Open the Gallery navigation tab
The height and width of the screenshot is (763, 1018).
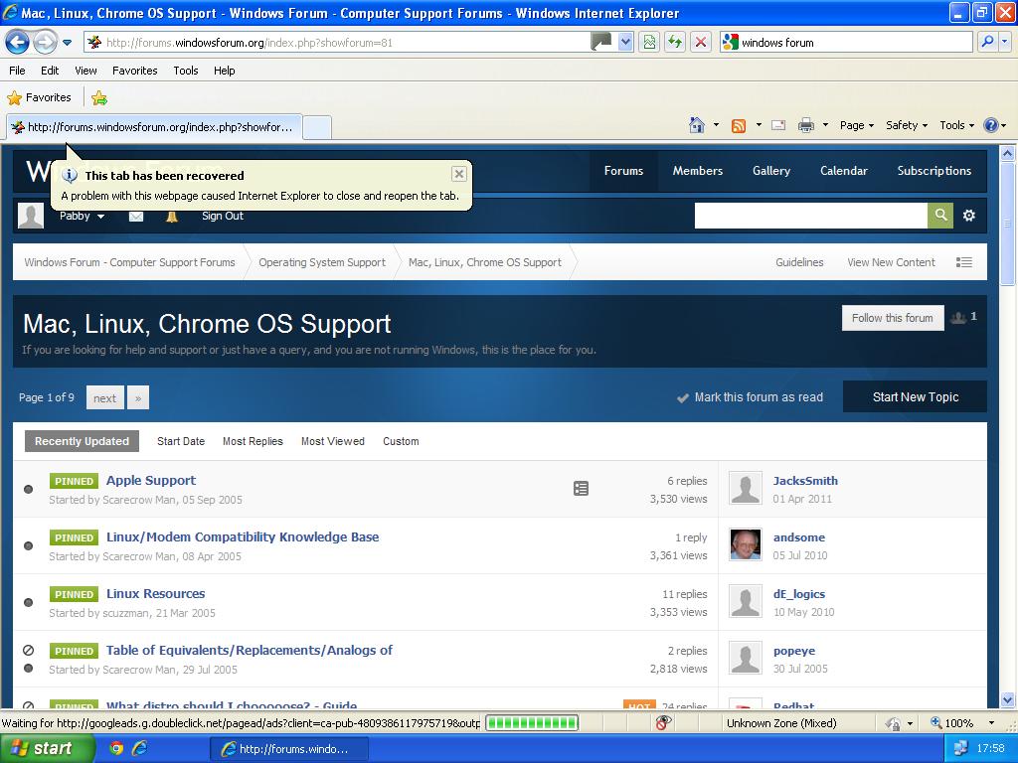coord(771,171)
